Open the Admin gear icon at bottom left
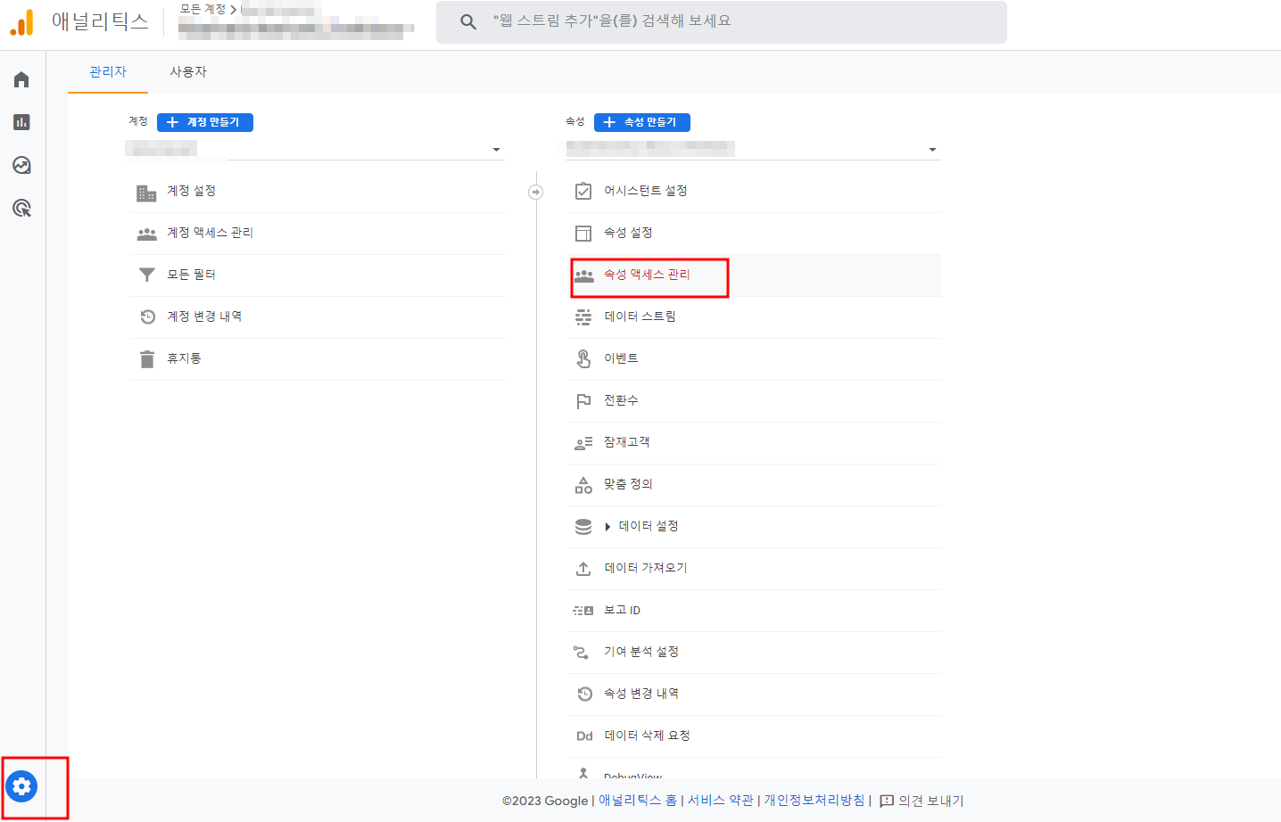 coord(21,786)
